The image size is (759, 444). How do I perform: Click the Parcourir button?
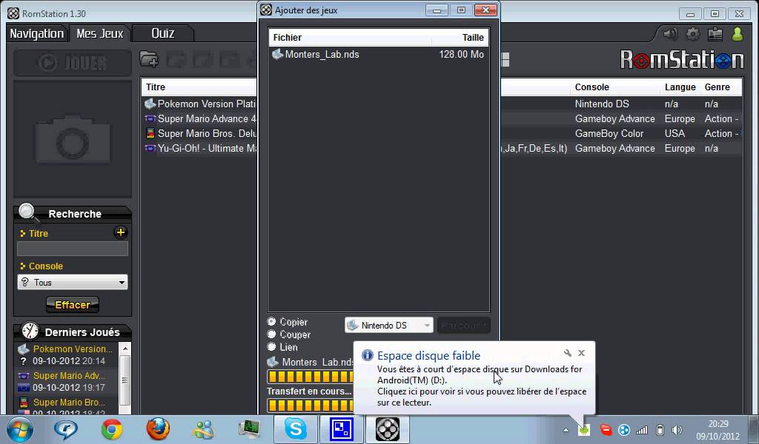pyautogui.click(x=464, y=325)
